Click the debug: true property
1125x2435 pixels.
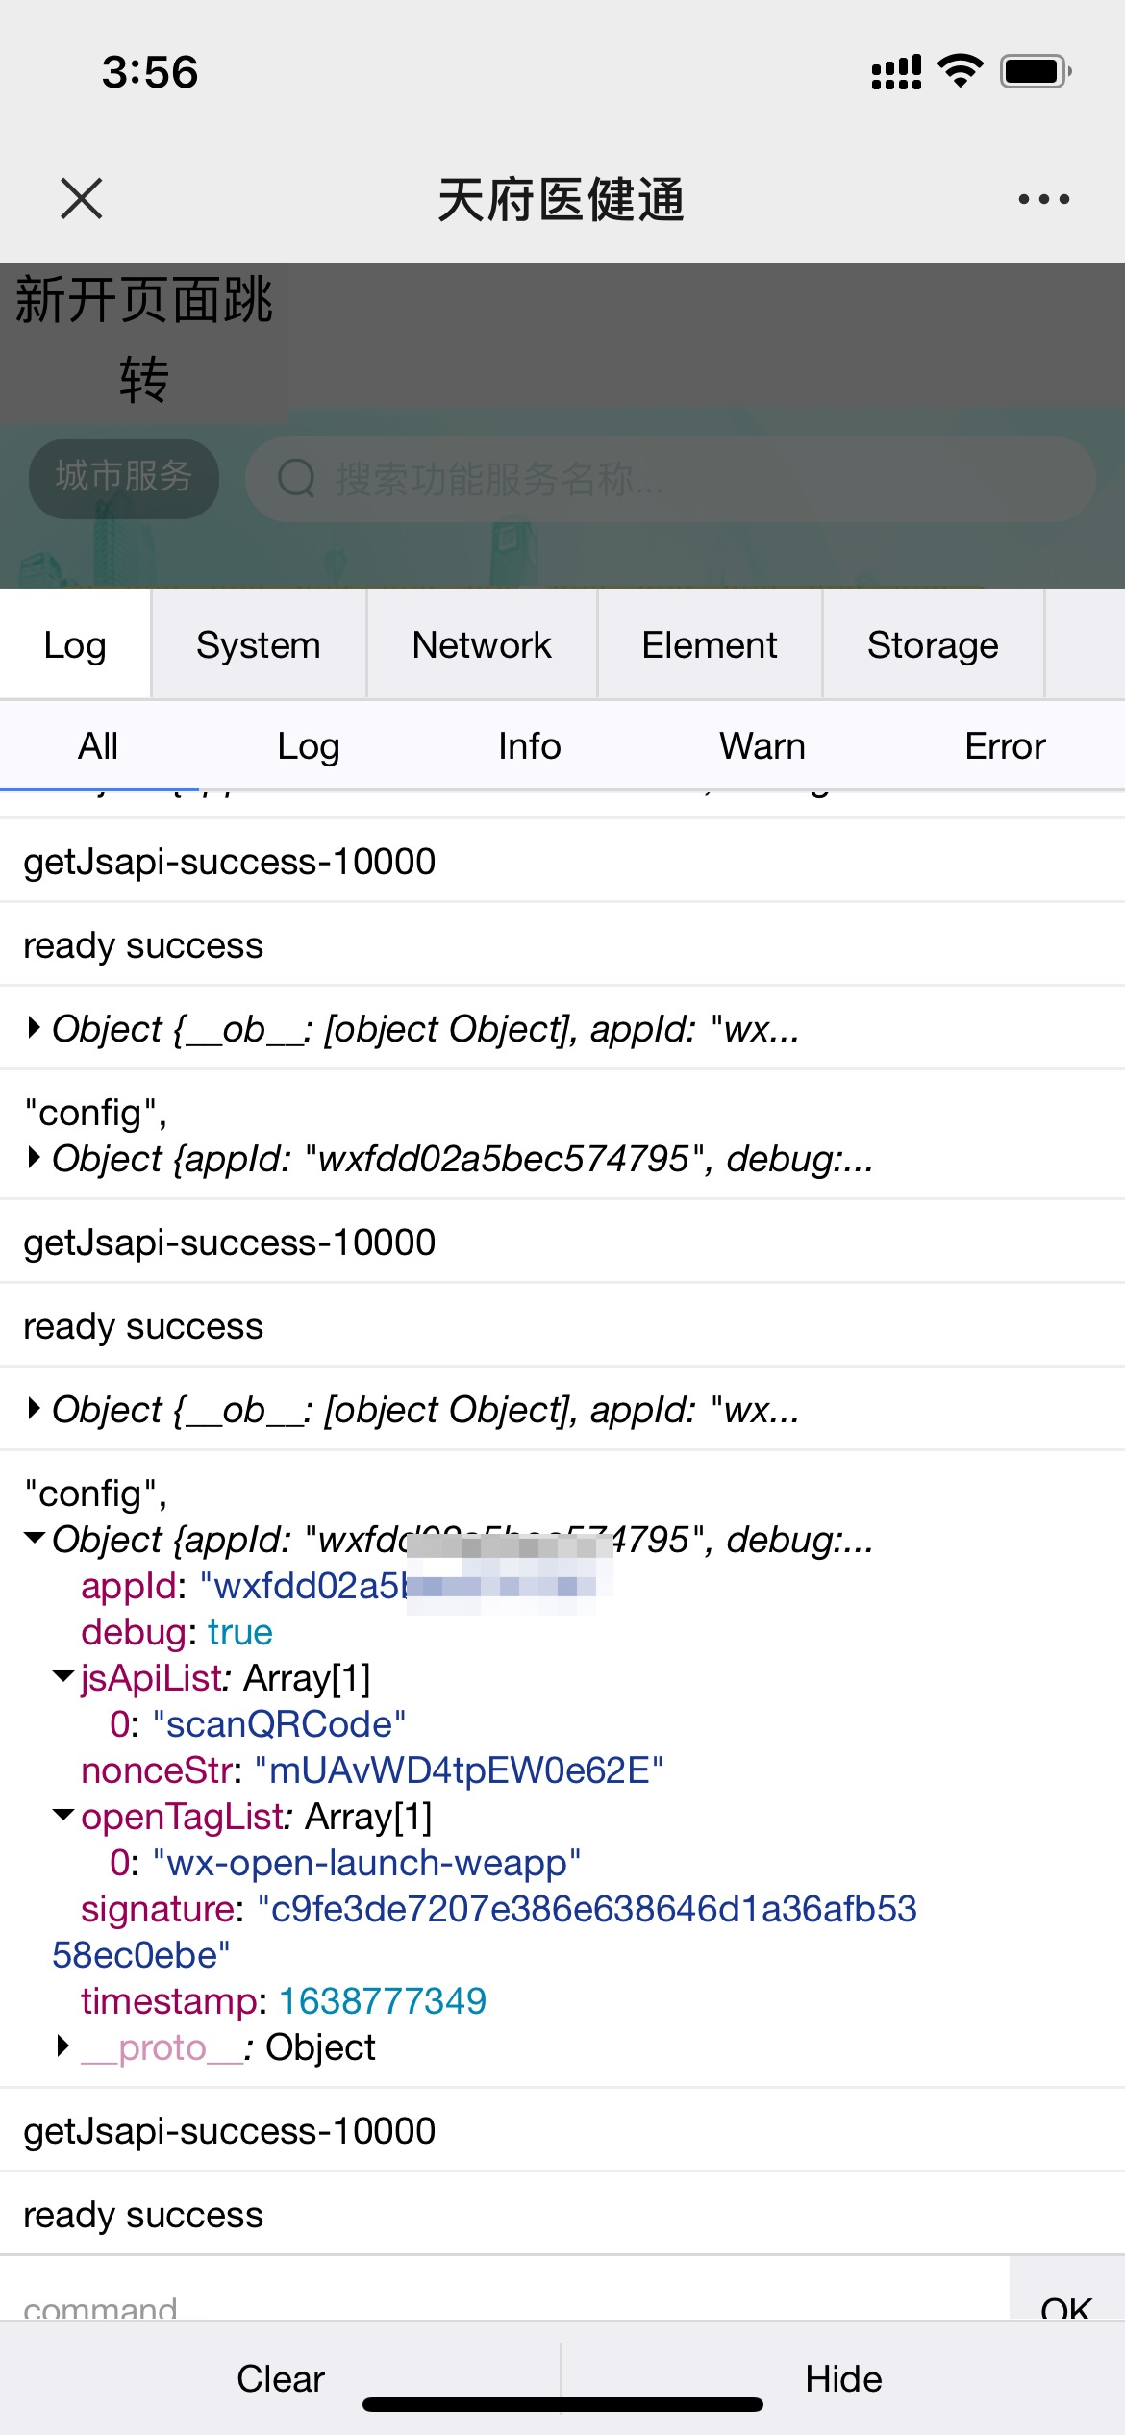177,1632
